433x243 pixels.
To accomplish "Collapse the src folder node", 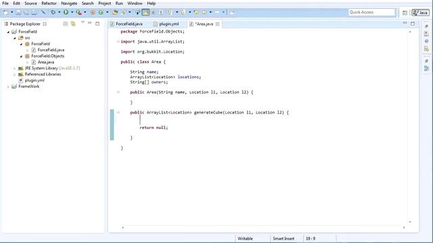I will (x=15, y=38).
